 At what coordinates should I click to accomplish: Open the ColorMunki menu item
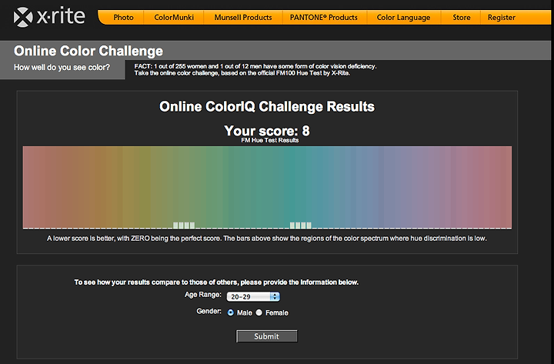(x=174, y=18)
